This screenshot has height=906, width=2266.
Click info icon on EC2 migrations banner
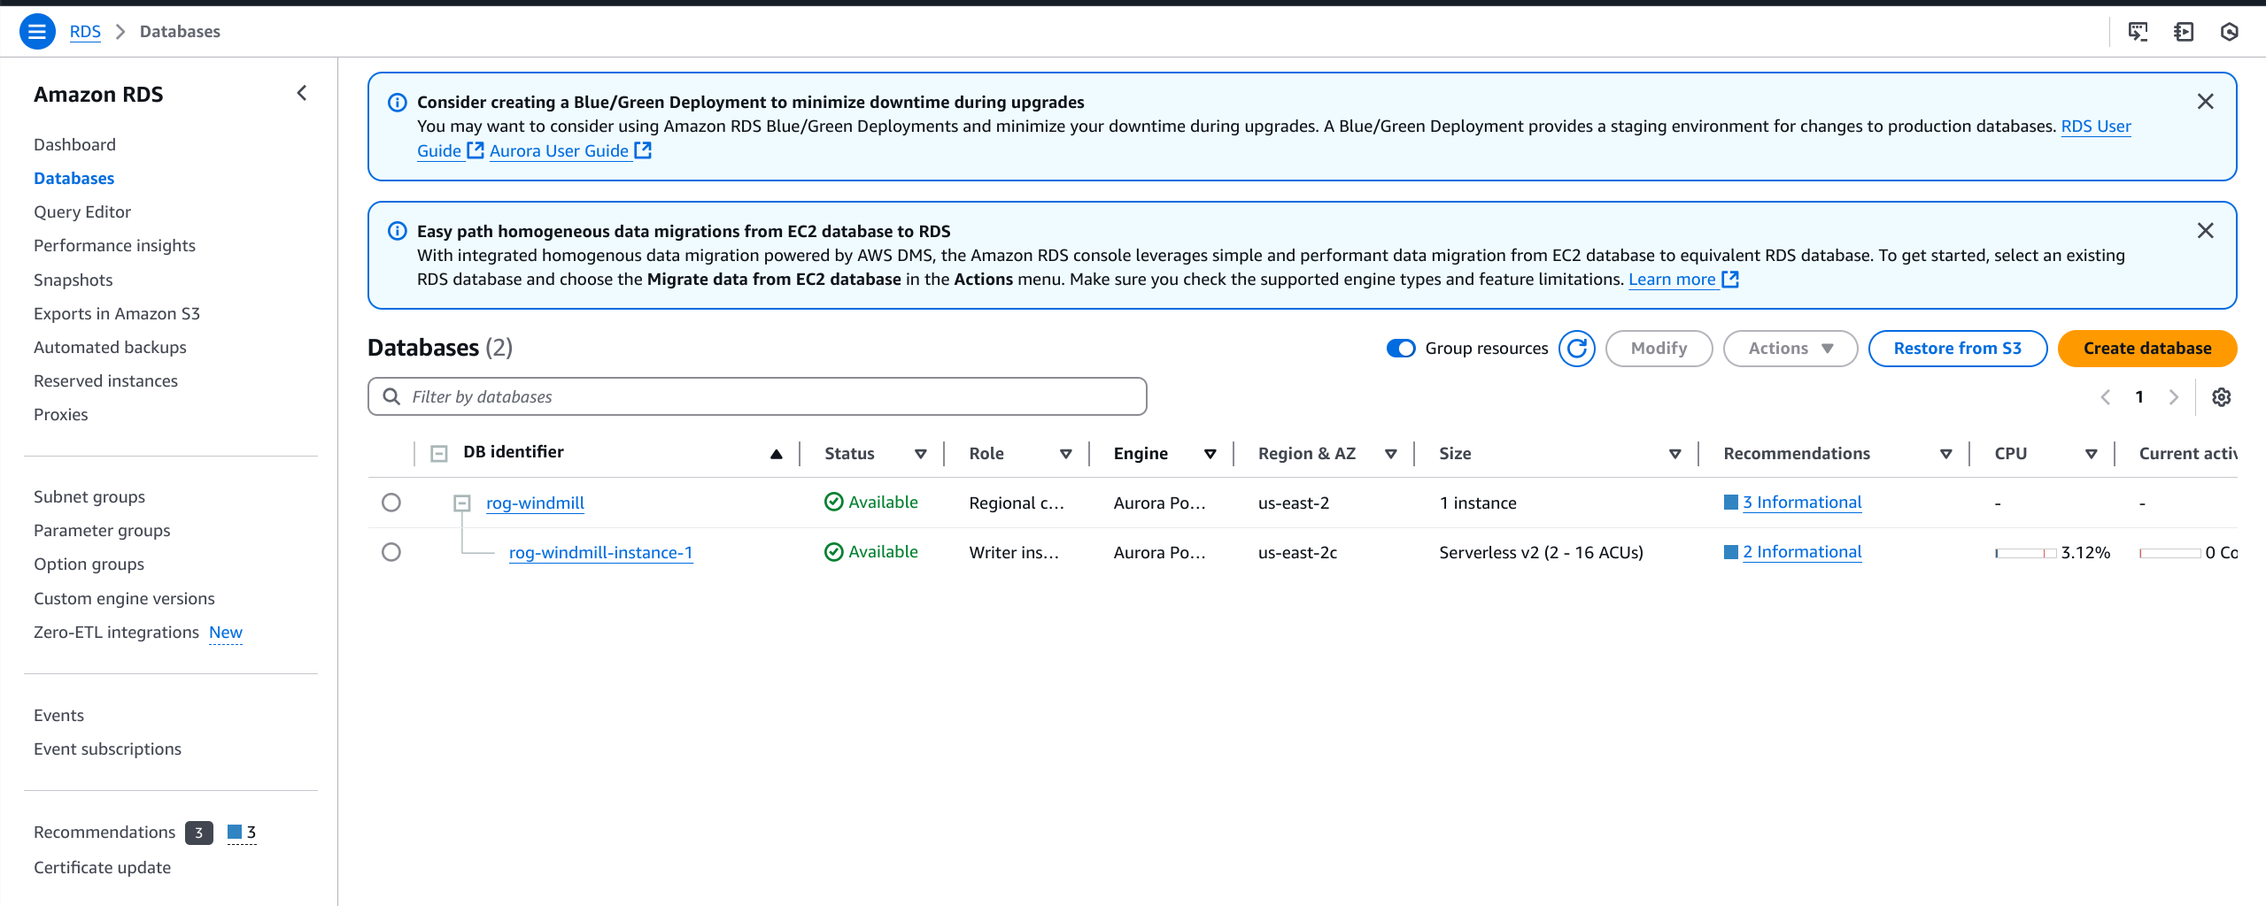(398, 232)
